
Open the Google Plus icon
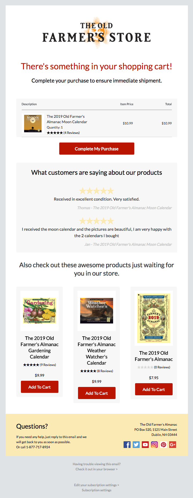click(173, 444)
